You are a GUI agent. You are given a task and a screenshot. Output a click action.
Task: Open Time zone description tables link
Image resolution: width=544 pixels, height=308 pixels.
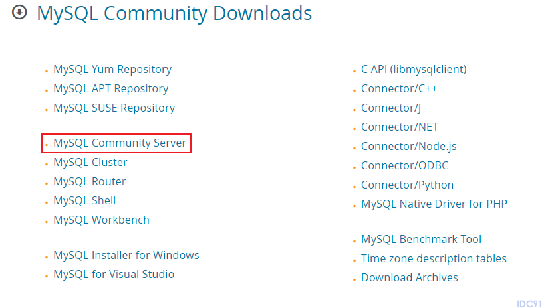434,259
